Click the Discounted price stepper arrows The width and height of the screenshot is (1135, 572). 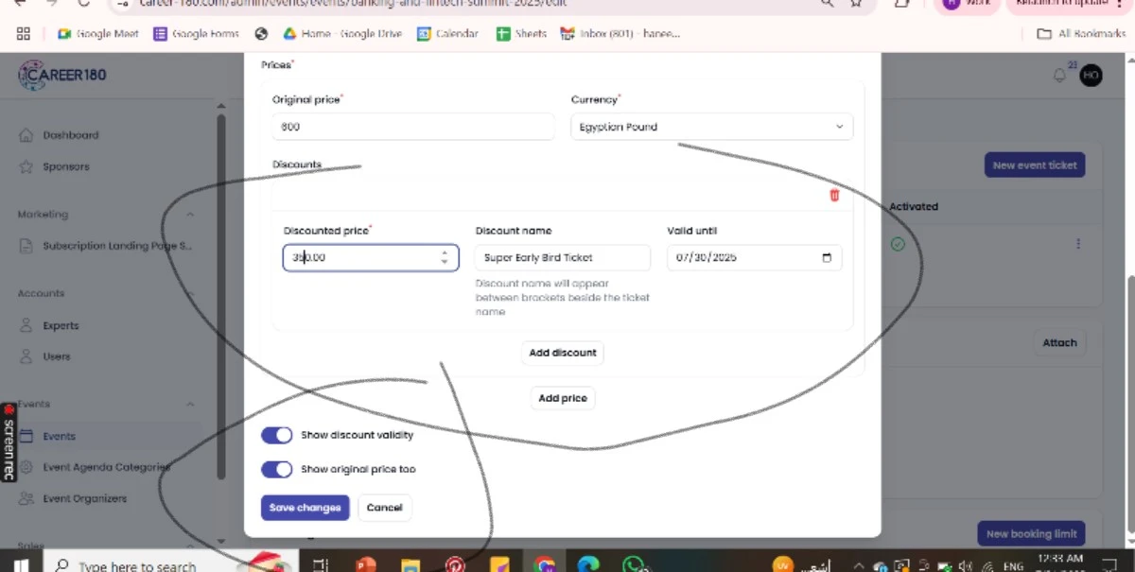click(444, 257)
